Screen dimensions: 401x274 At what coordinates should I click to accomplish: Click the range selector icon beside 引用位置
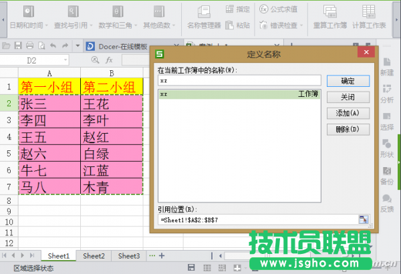point(364,219)
